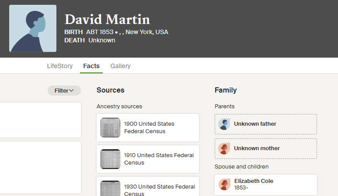Image resolution: width=338 pixels, height=196 pixels.
Task: Click the Filter chevron arrow
Action: (x=71, y=90)
